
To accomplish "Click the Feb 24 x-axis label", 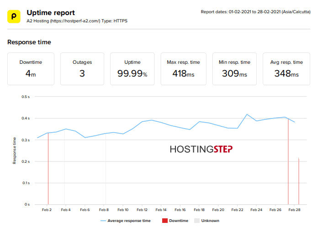I will pyautogui.click(x=256, y=210).
